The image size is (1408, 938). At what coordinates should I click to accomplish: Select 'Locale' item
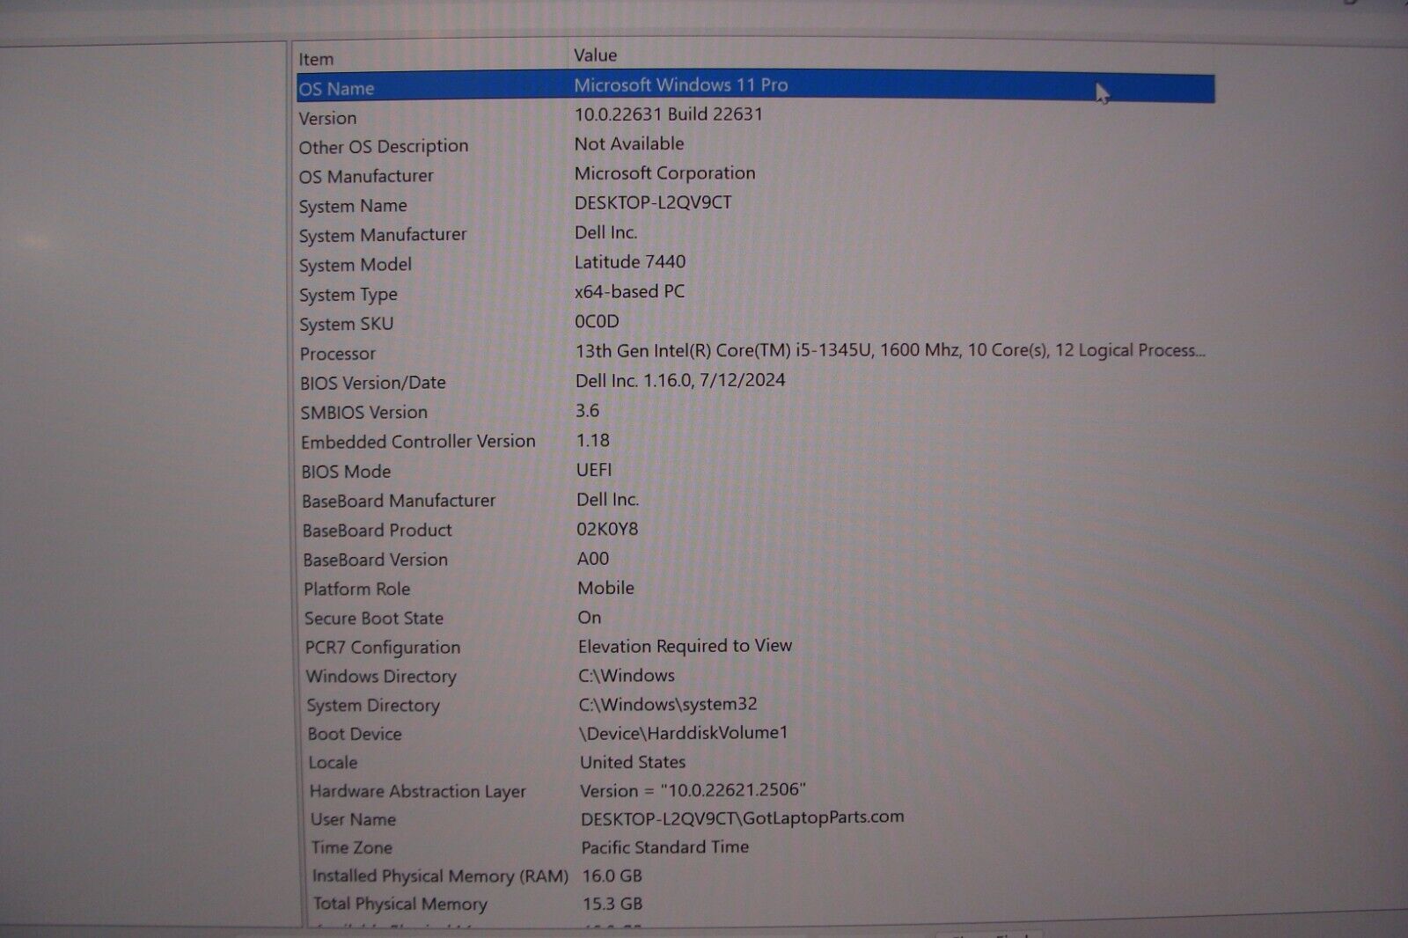click(x=333, y=763)
